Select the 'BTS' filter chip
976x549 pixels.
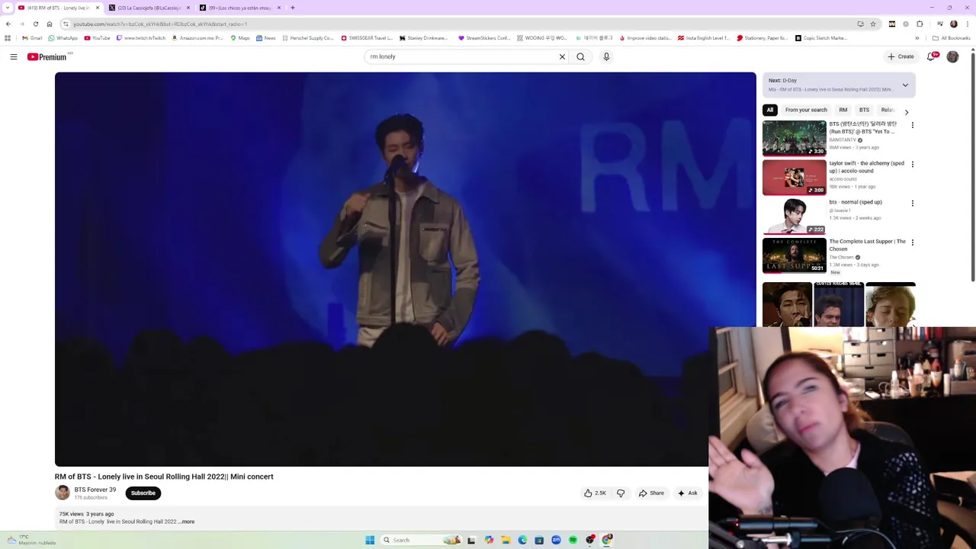click(x=864, y=110)
